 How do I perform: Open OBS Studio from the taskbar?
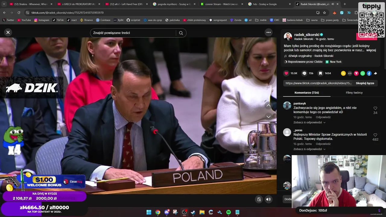(x=184, y=212)
